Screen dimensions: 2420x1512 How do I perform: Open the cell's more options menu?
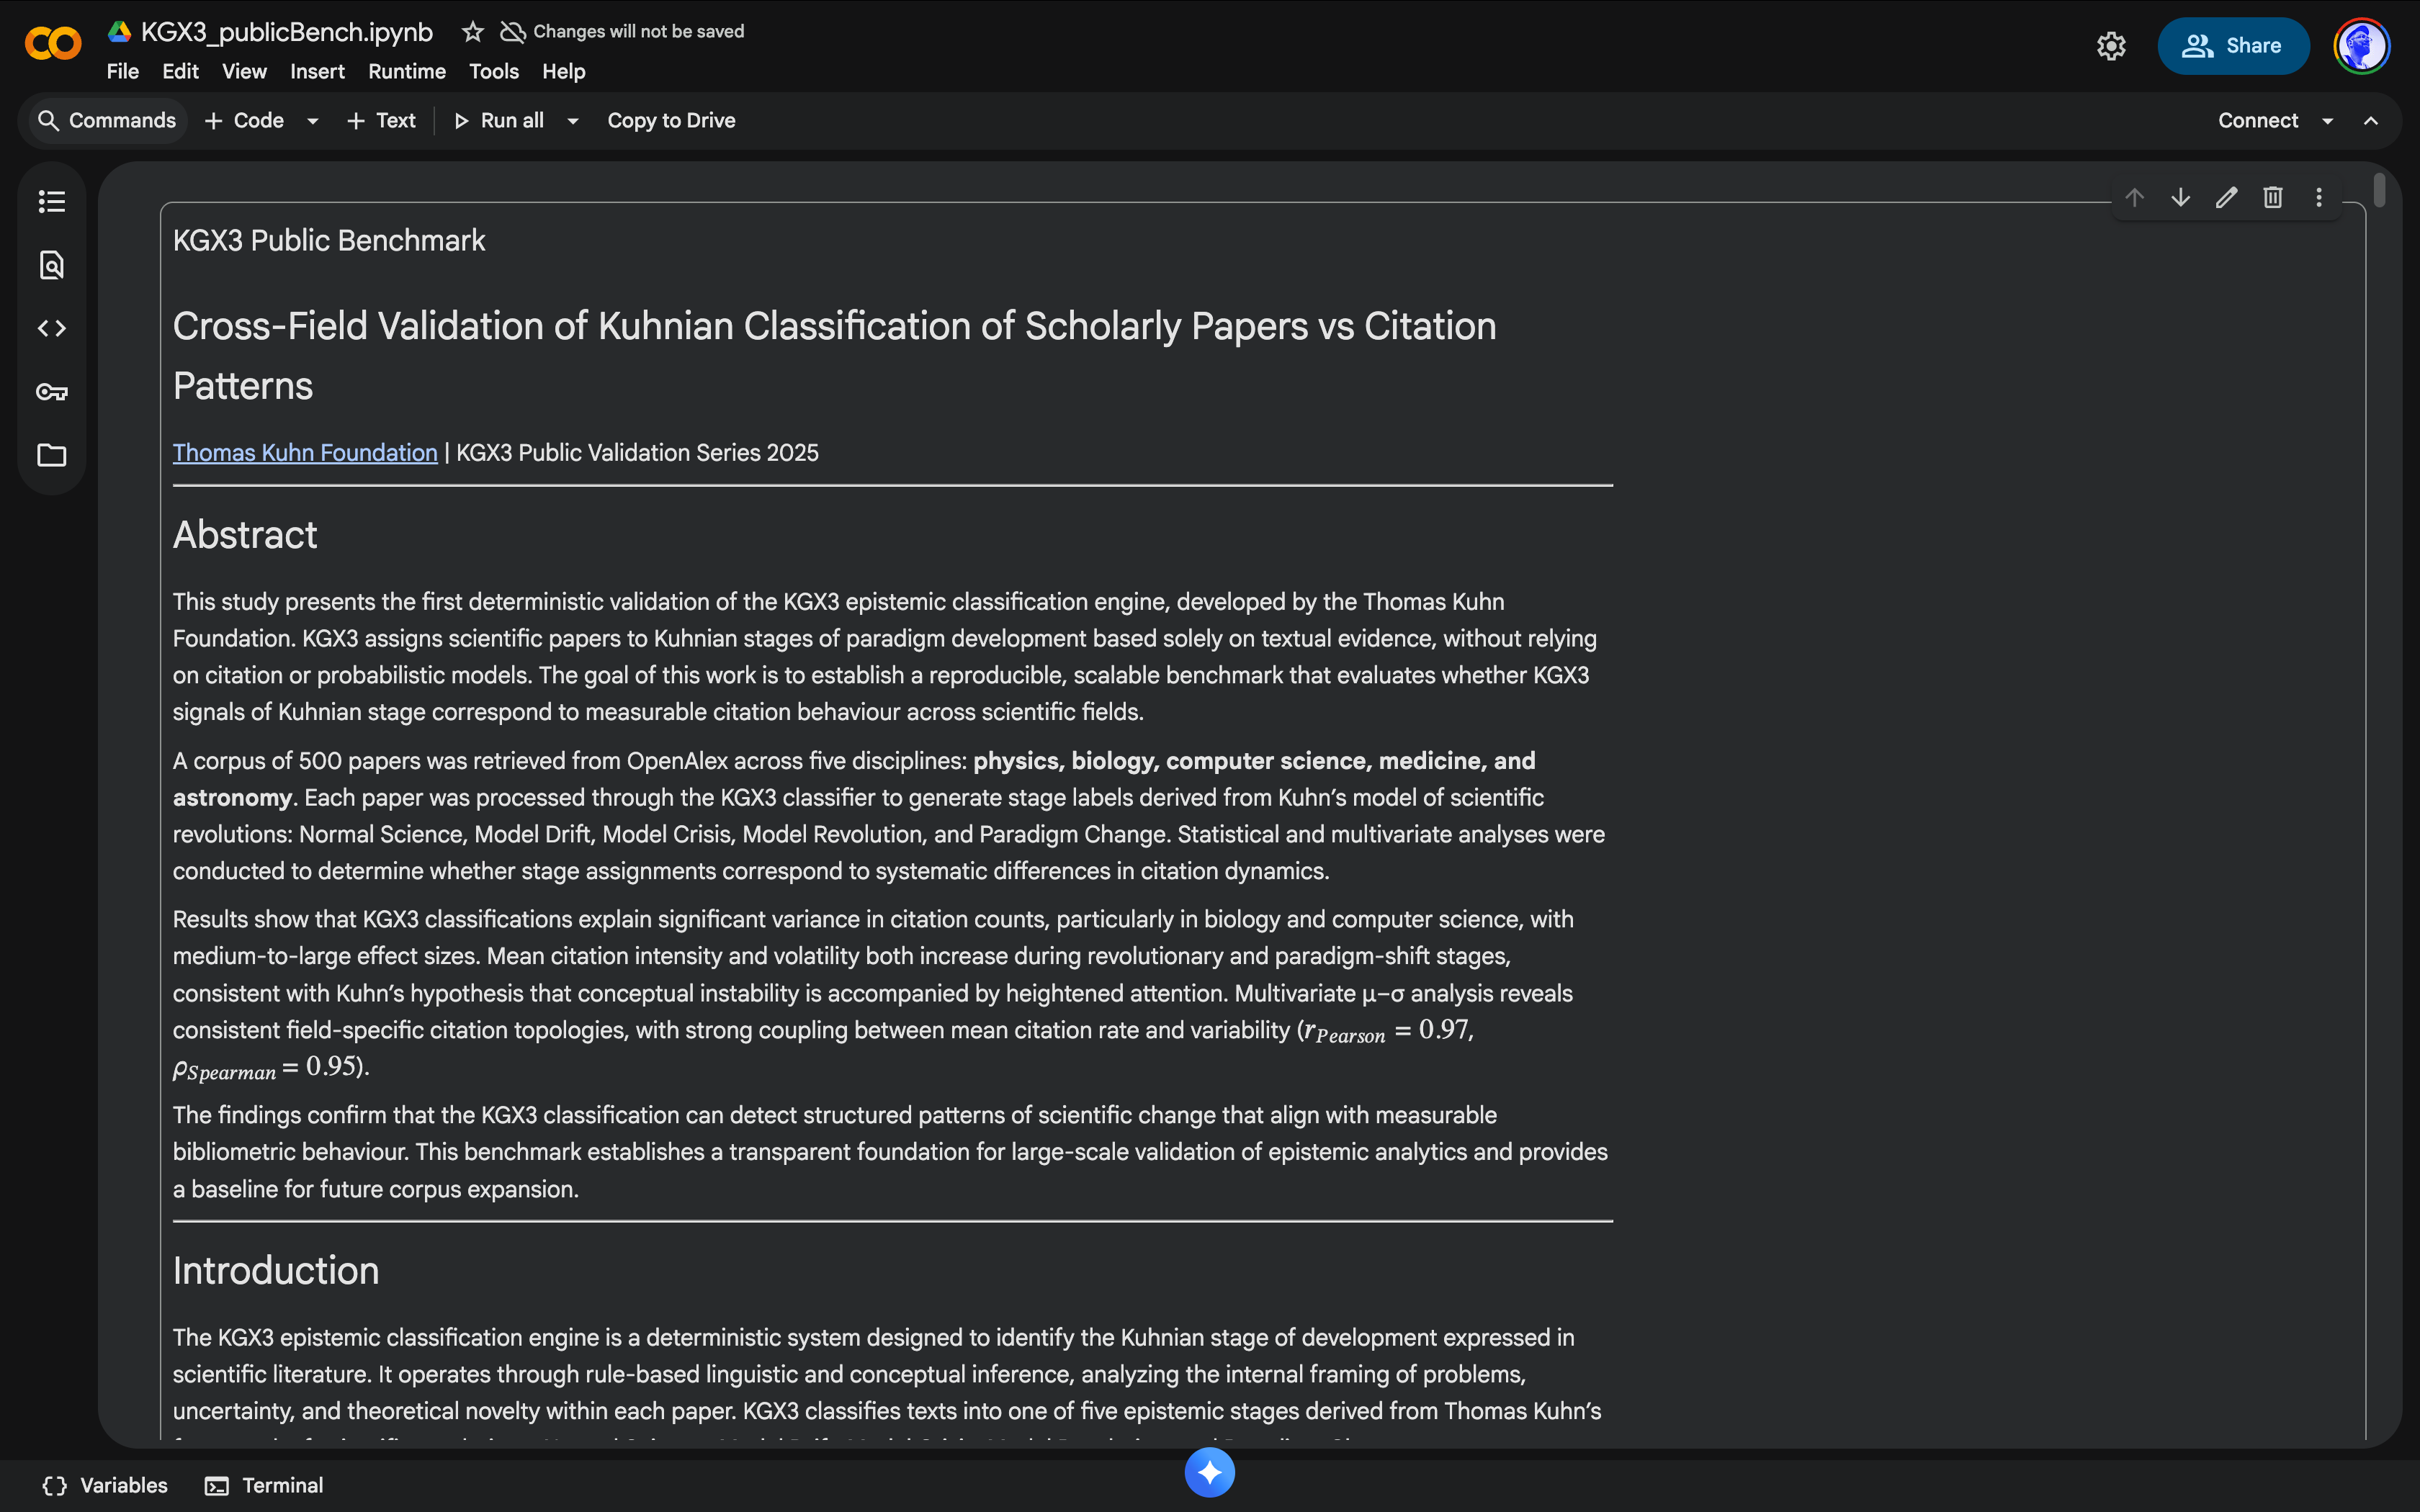point(2318,198)
